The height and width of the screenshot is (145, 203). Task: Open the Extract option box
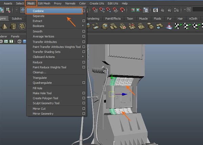[x=84, y=21]
